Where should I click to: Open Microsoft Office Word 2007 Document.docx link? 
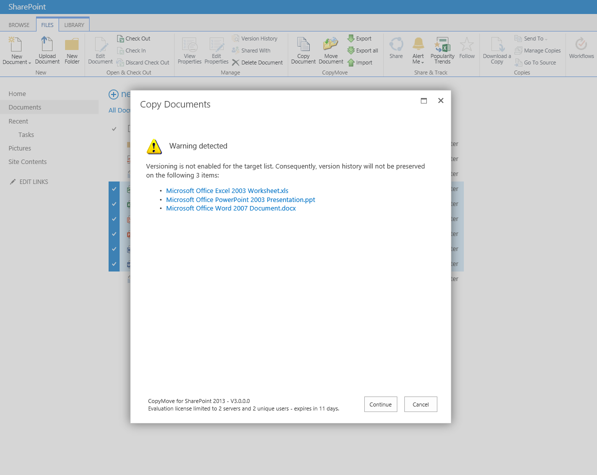coord(231,208)
